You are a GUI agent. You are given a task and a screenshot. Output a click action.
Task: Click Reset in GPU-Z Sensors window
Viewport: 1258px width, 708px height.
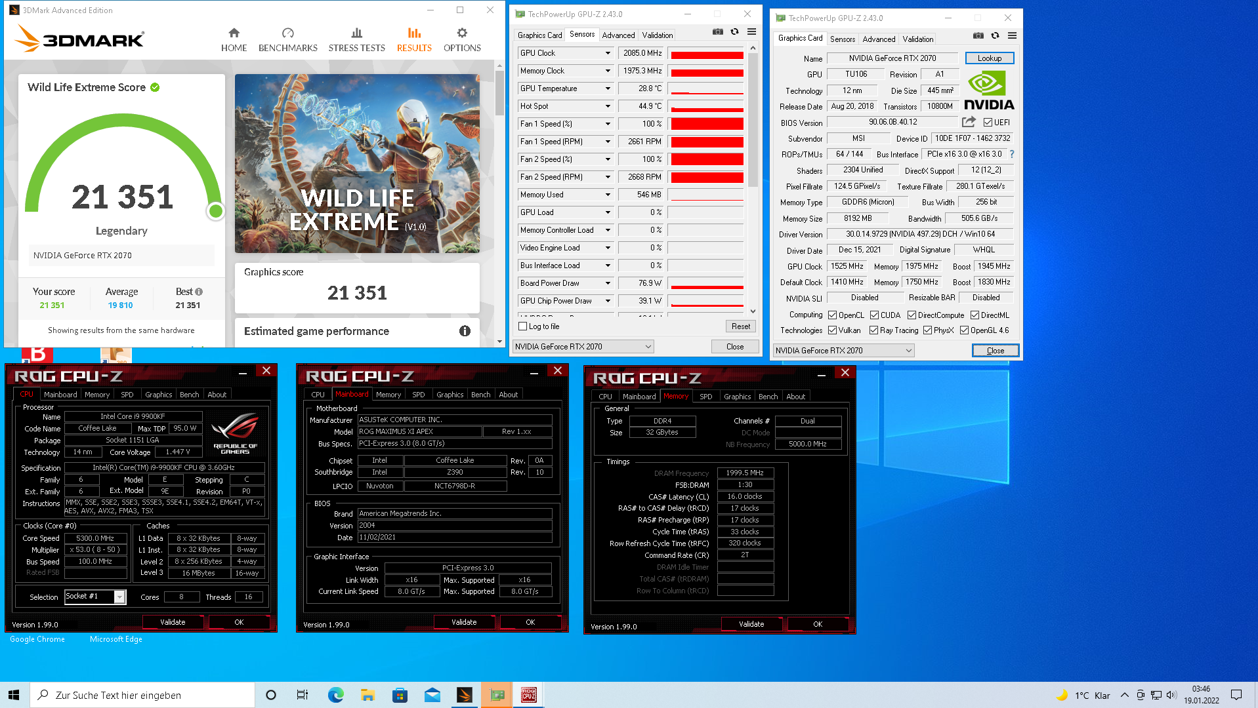point(740,326)
